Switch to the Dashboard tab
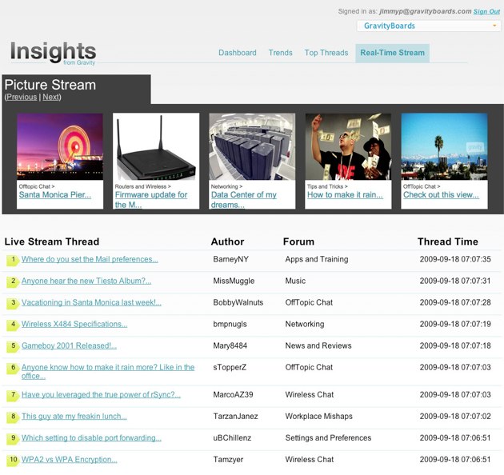The image size is (504, 475). pyautogui.click(x=238, y=53)
